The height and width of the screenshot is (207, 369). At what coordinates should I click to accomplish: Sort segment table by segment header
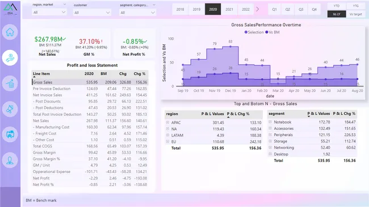(276, 113)
